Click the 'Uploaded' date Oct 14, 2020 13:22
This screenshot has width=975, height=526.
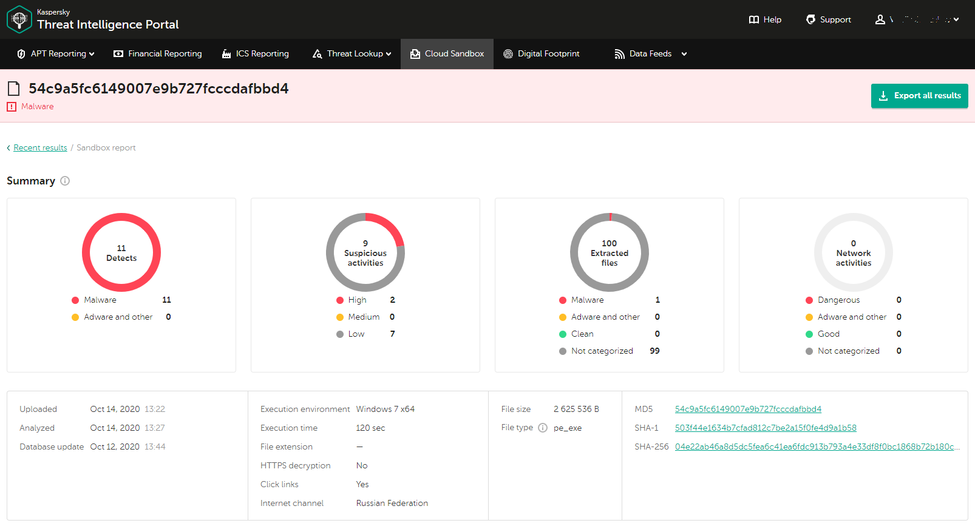127,410
